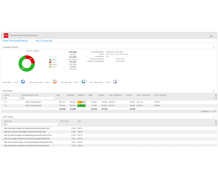Collapse the Cell Details section
218x178 pixels.
[214, 91]
